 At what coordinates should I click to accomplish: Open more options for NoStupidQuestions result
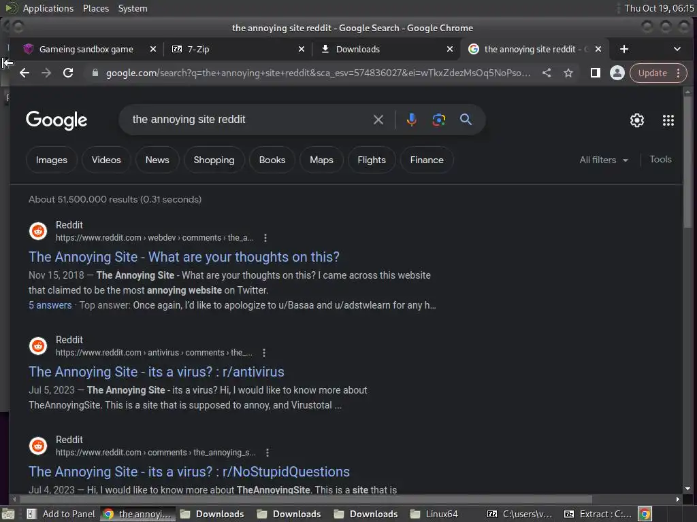pos(267,453)
